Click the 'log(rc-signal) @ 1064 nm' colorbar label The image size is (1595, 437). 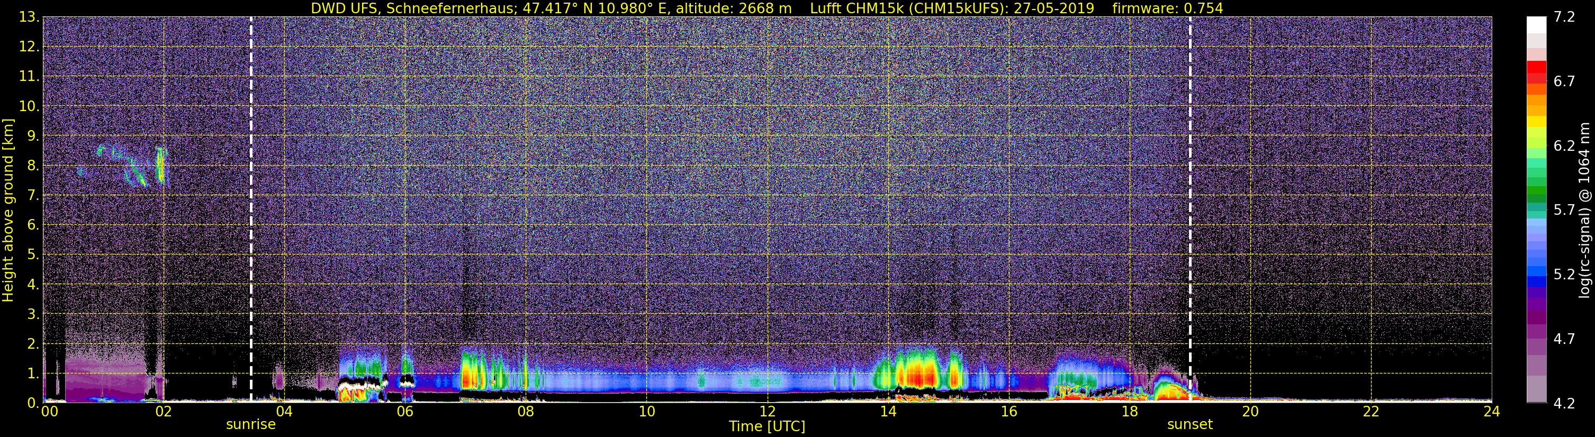[1584, 211]
